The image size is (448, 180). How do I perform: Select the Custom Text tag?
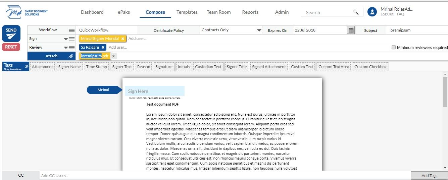(302, 66)
